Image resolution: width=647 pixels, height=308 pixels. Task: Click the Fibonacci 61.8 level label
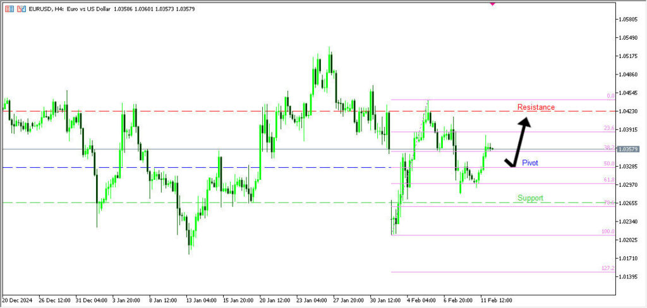[x=609, y=180]
